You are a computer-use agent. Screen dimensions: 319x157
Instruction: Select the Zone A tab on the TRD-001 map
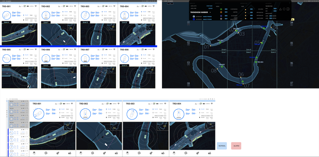pos(6,22)
